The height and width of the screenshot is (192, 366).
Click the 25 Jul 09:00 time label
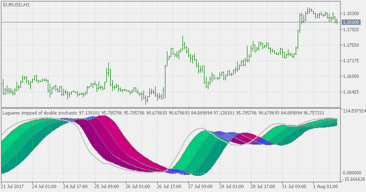(x=107, y=187)
